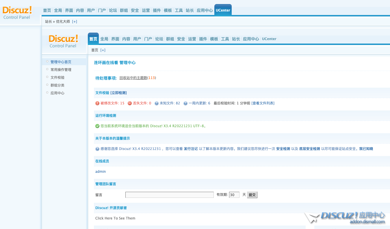Open 常用操作管理 from the sidebar

click(x=61, y=70)
